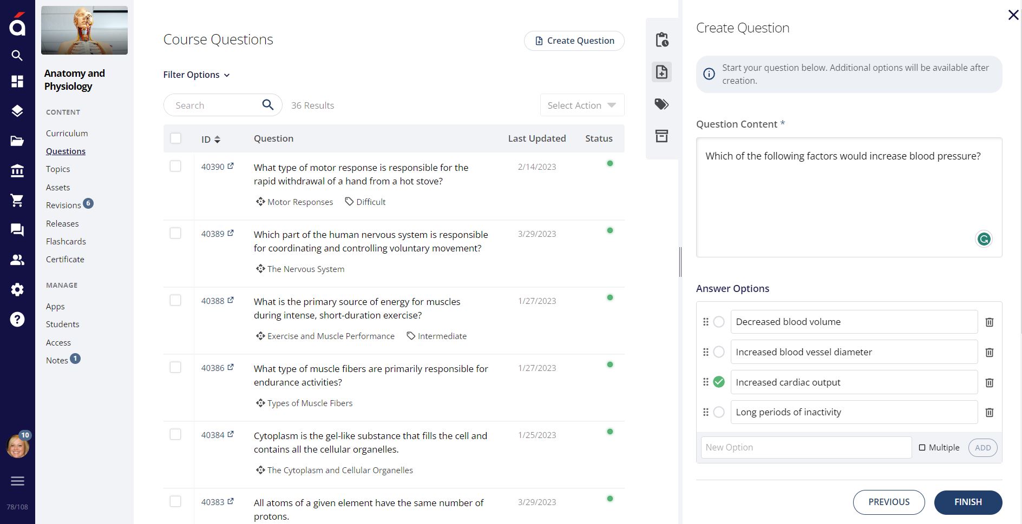Click the clipboard history icon

click(661, 40)
